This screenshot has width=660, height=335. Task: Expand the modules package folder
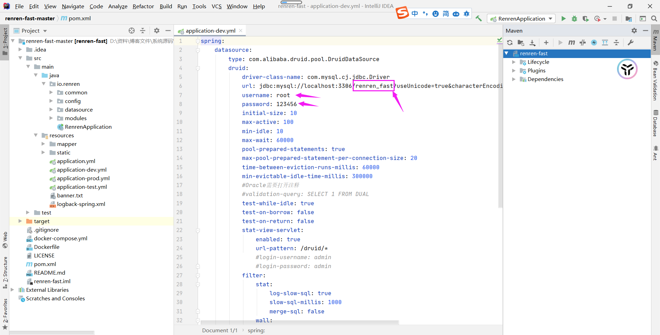pyautogui.click(x=51, y=118)
